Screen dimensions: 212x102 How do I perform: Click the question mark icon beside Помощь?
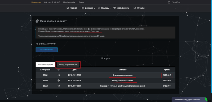99,8
